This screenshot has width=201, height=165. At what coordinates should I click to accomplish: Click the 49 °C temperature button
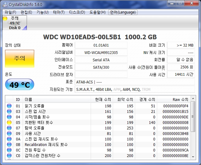pyautogui.click(x=20, y=85)
